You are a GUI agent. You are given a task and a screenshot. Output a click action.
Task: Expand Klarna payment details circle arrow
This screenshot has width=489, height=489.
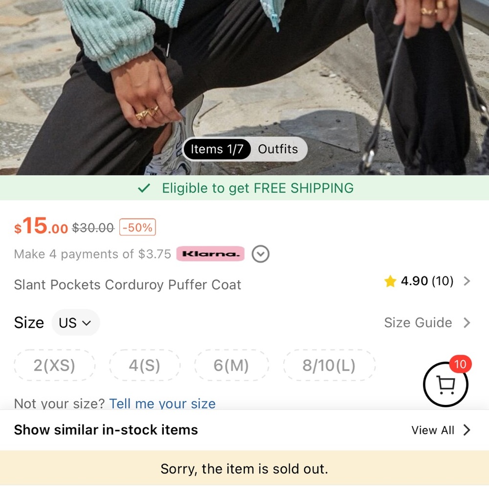[261, 254]
